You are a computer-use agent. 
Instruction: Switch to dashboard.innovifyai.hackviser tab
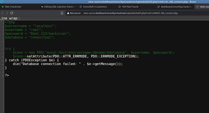(175, 7)
